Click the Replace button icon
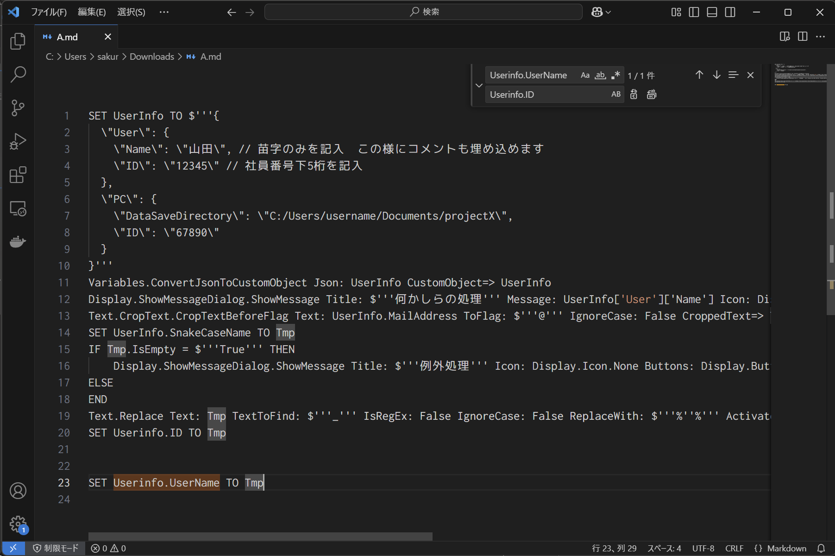The height and width of the screenshot is (556, 835). click(634, 95)
